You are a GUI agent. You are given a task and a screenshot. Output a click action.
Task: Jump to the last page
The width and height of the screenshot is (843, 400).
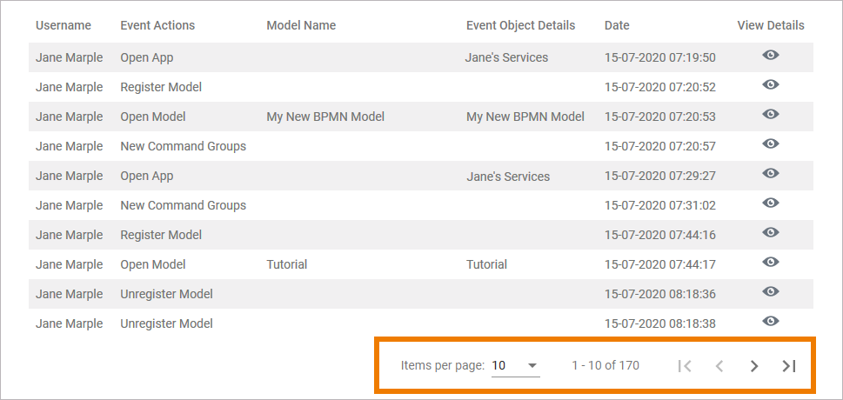(x=789, y=366)
